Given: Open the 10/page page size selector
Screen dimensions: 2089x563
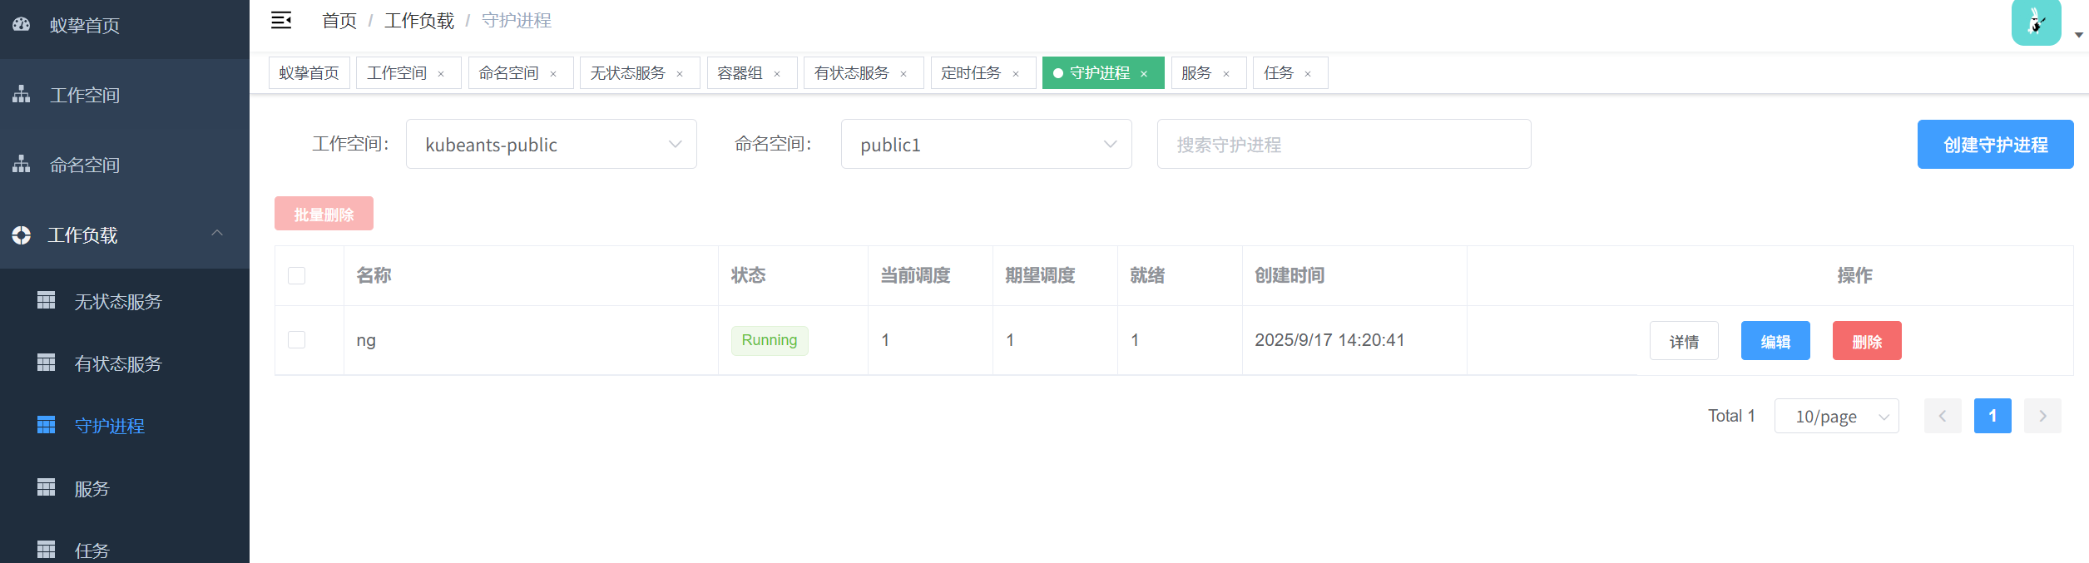Looking at the screenshot, I should click(1836, 416).
